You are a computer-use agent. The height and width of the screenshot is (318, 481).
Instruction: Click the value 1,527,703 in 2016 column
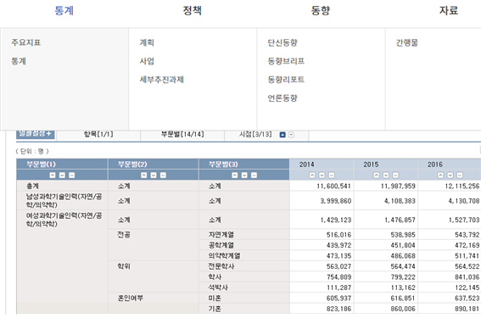pos(464,220)
